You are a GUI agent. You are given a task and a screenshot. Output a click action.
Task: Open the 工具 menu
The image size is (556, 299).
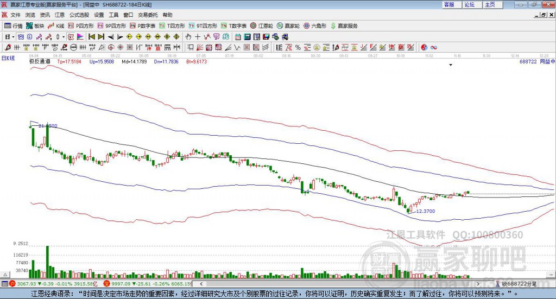tap(113, 15)
